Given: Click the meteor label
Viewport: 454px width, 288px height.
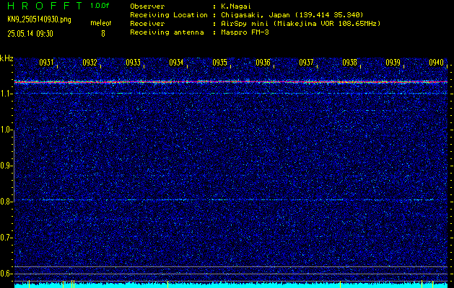Looking at the screenshot, I should click(x=101, y=23).
